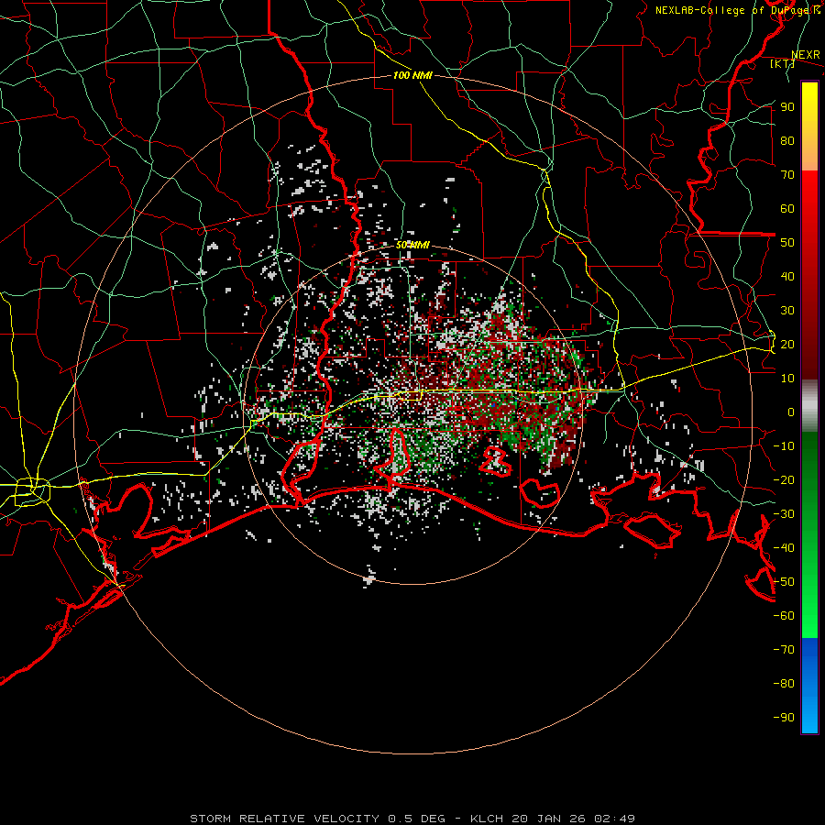Click the -40 value on the velocity scale
Screen dimensions: 825x825
784,548
